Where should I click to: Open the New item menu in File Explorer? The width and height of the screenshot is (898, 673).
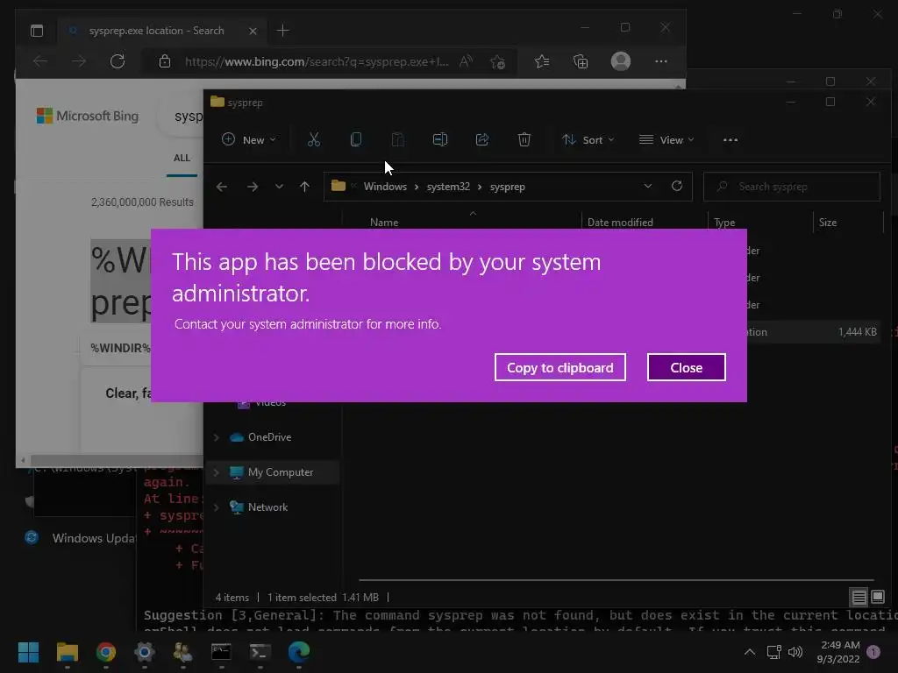coord(249,139)
